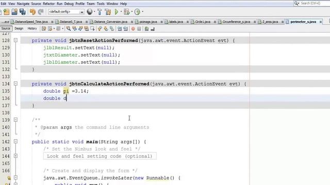Image resolution: width=330 pixels, height=185 pixels.
Task: Open the Debug Project dropdown arrow
Action: [132, 12]
